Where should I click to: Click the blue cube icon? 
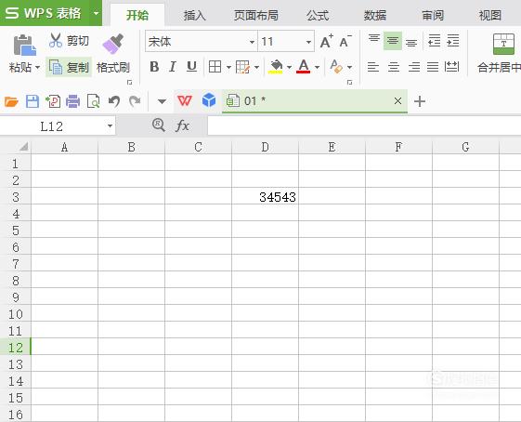209,100
